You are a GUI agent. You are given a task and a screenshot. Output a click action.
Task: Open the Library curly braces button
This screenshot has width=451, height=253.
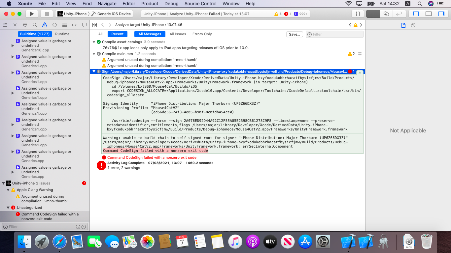pos(358,14)
